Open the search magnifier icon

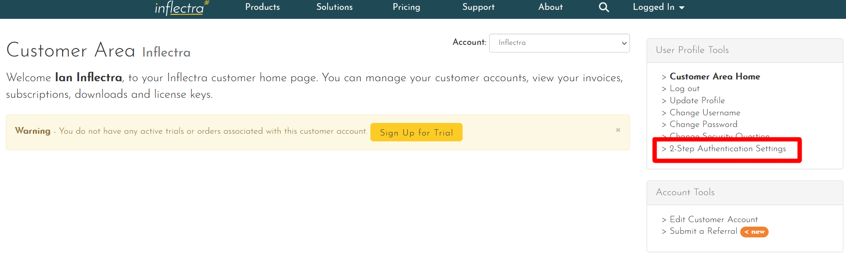(x=603, y=7)
